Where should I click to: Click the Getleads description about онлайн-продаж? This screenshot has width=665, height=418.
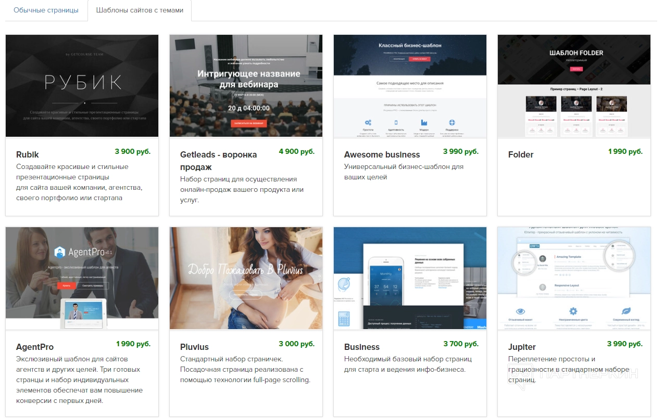coord(242,189)
